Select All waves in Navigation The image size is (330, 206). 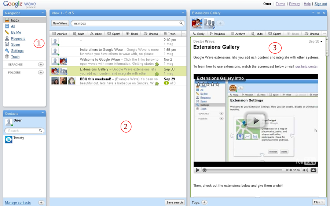[x=13, y=26]
